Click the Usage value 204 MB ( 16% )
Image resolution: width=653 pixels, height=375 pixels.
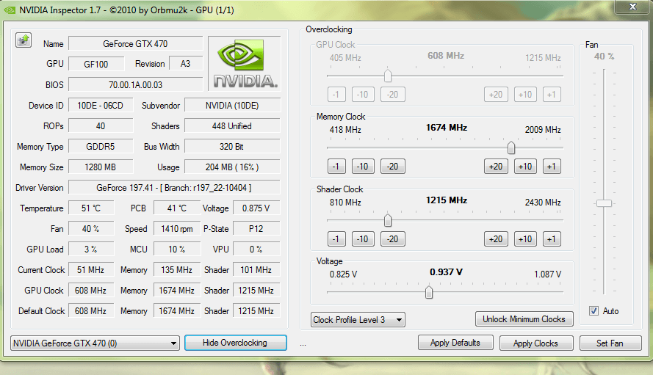point(232,167)
